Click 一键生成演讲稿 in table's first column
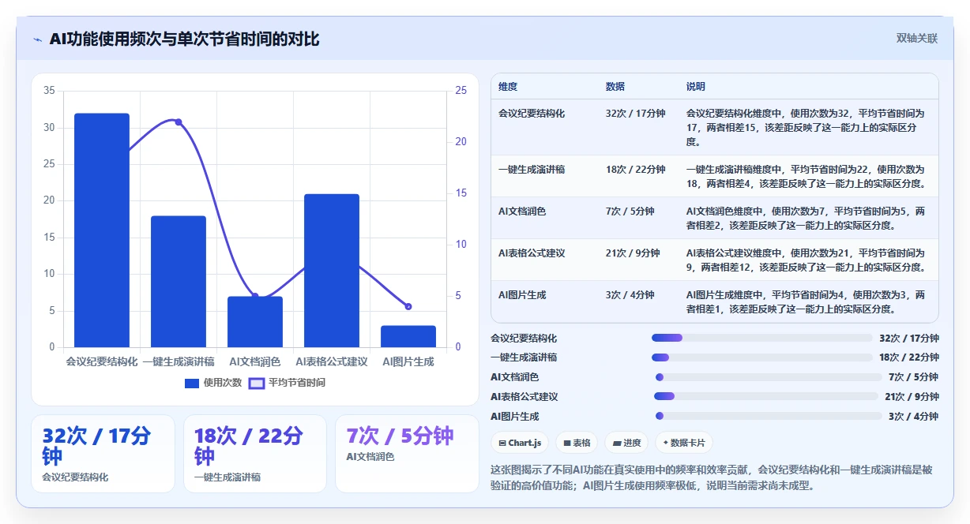This screenshot has height=524, width=970. tap(532, 170)
